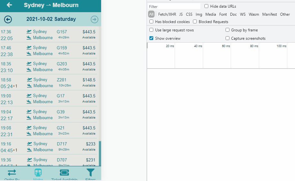
Task: Uncheck Show overview checkbox
Action: point(151,38)
